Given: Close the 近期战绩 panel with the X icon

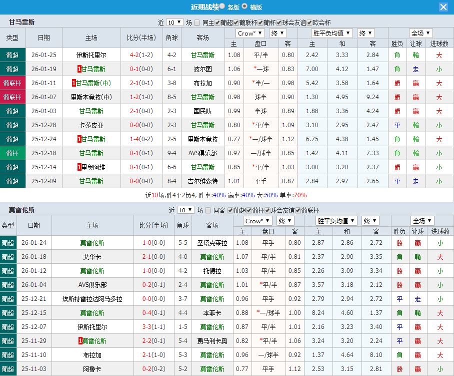Looking at the screenshot, I should click(443, 7).
